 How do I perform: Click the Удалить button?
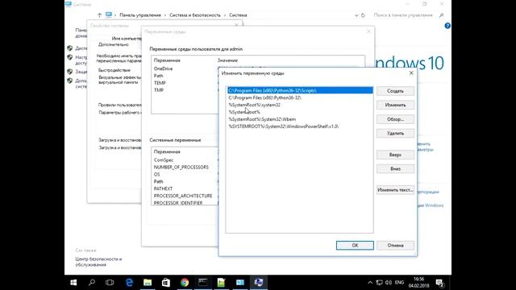point(395,134)
